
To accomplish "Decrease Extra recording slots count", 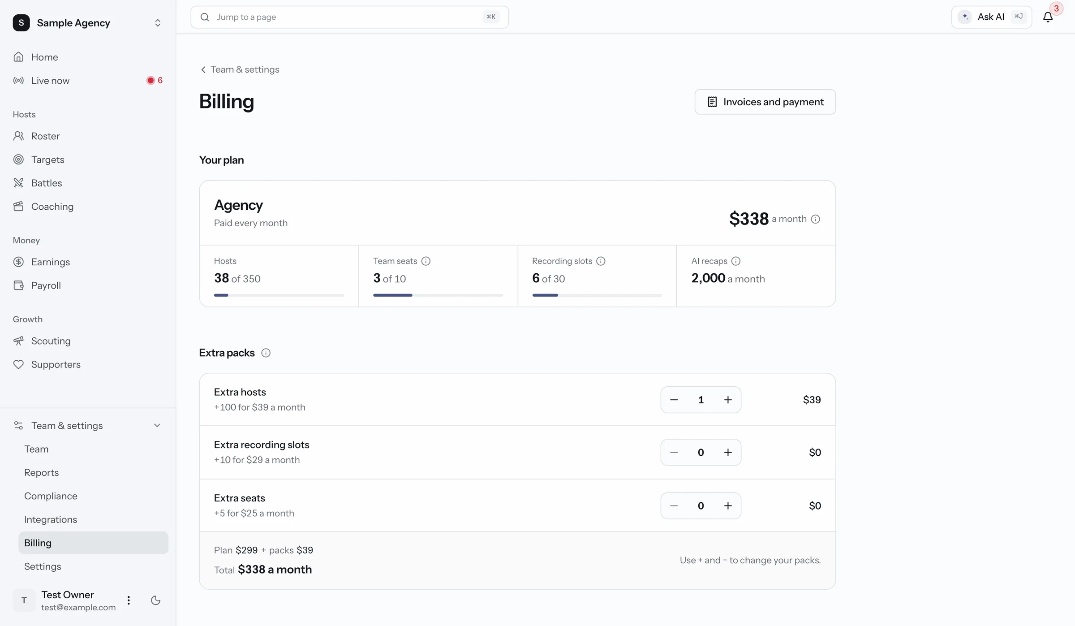I will [674, 453].
